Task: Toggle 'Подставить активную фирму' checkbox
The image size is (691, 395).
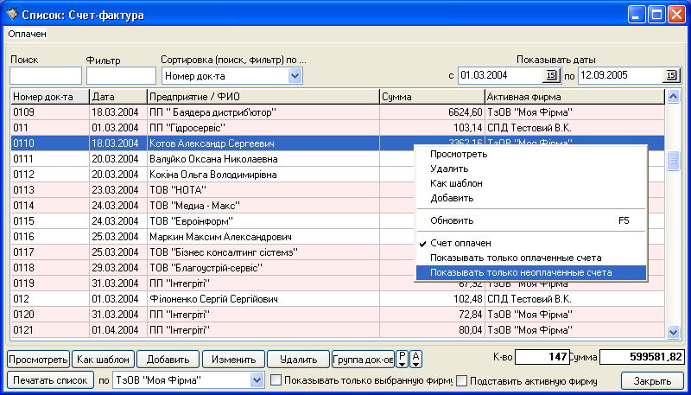Action: tap(461, 380)
